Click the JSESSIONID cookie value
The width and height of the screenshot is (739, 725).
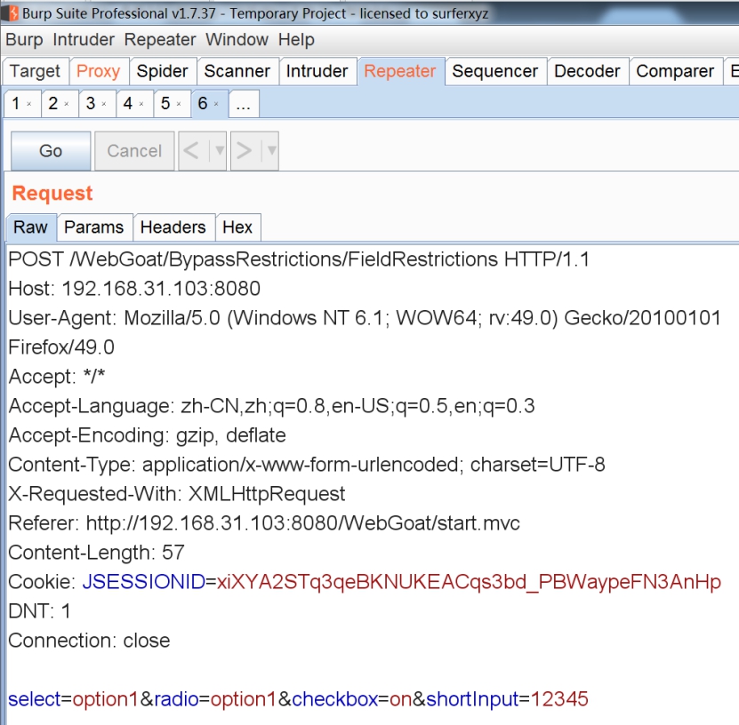pyautogui.click(x=469, y=582)
